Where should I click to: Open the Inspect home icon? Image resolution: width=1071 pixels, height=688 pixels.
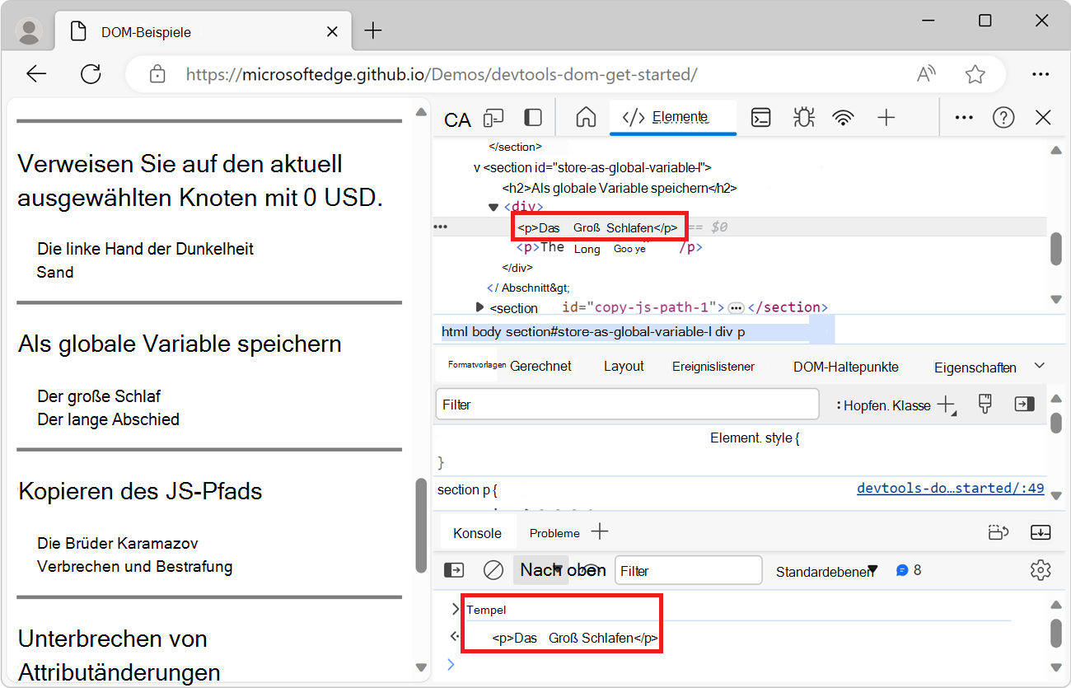[x=585, y=118]
